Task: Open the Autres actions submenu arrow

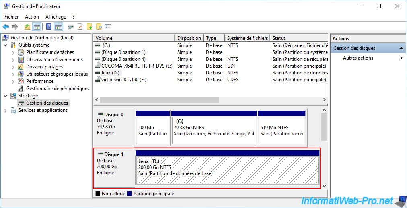Action: (401, 58)
